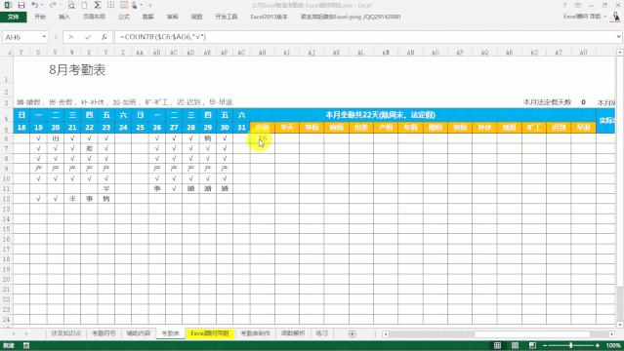Cancel the formula entry with X

pyautogui.click(x=71, y=37)
